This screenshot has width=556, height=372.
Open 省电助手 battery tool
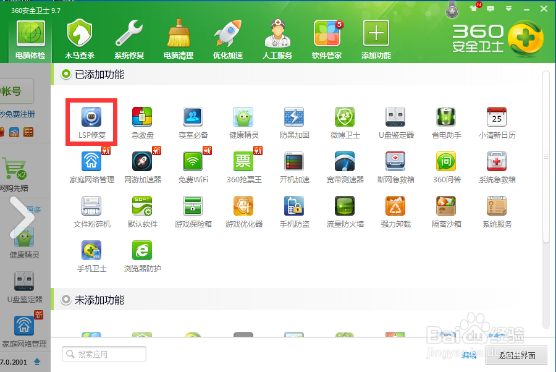click(447, 123)
